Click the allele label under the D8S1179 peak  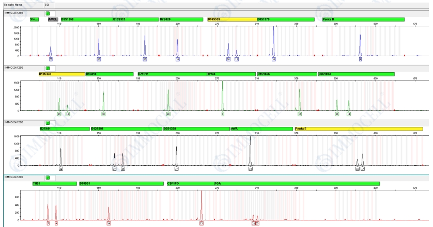pyautogui.click(x=274, y=59)
